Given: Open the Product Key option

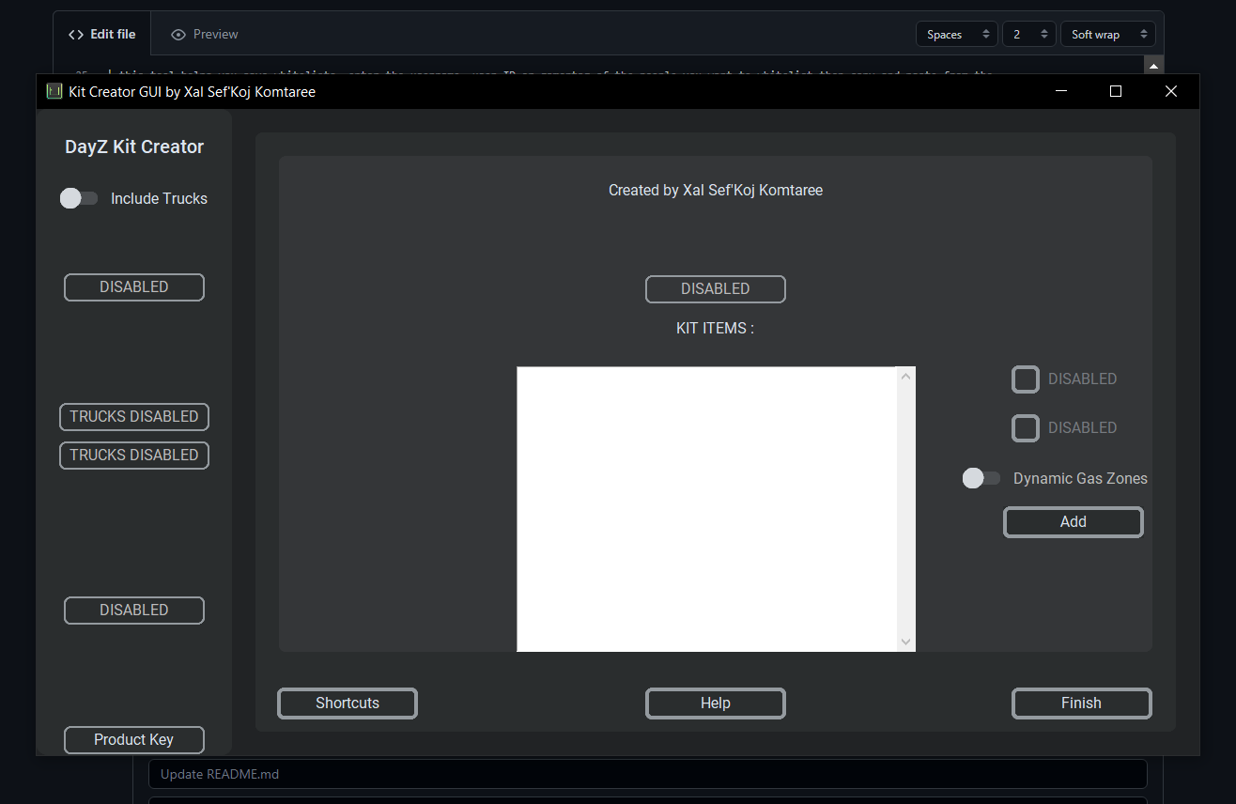Looking at the screenshot, I should [133, 739].
